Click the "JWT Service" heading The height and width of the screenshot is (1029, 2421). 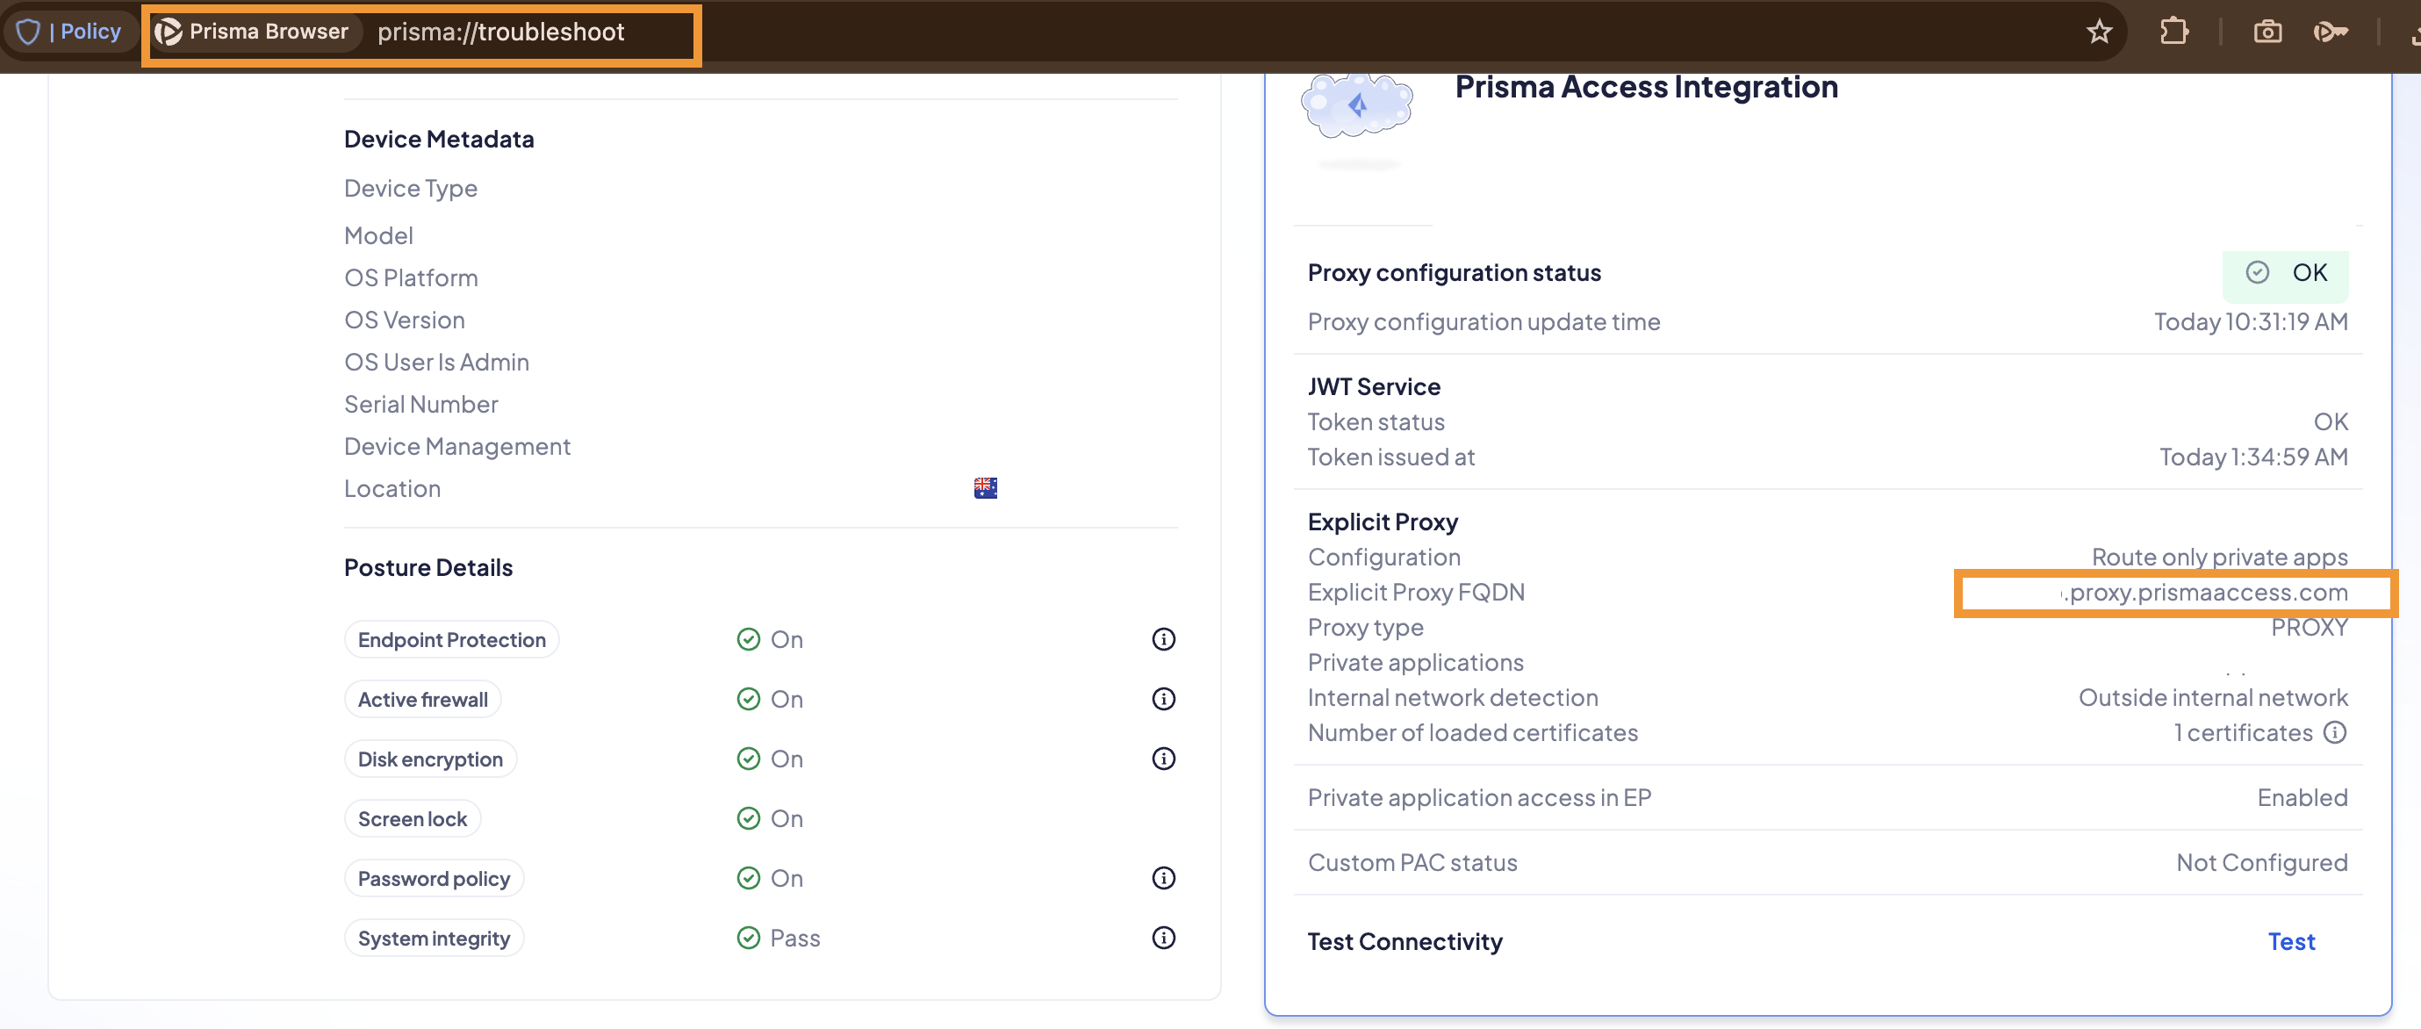[1373, 386]
